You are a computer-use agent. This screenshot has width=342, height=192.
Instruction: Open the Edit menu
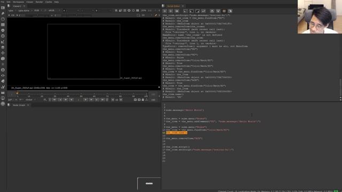pyautogui.click(x=9, y=2)
